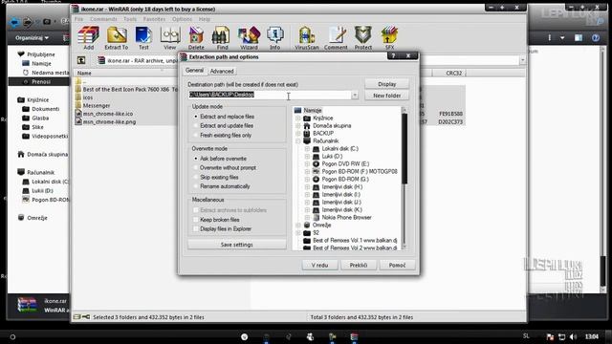This screenshot has width=612, height=344.
Task: Open the Info toolbar icon
Action: 274,38
